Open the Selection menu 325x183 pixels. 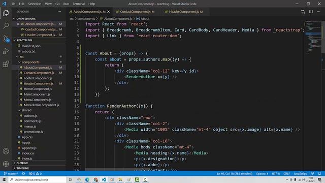(35, 4)
